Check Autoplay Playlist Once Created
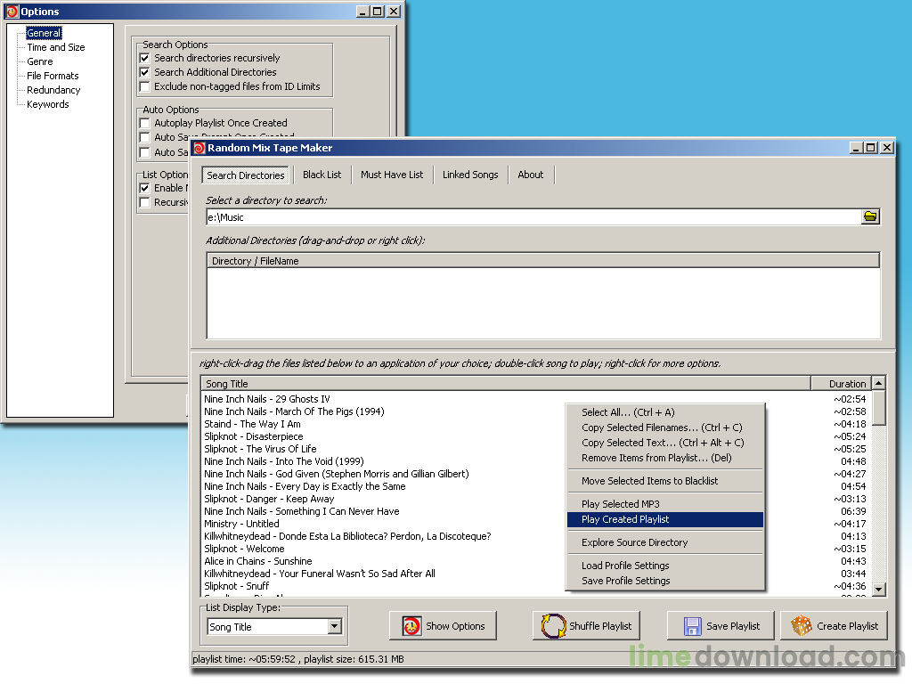 click(x=145, y=123)
